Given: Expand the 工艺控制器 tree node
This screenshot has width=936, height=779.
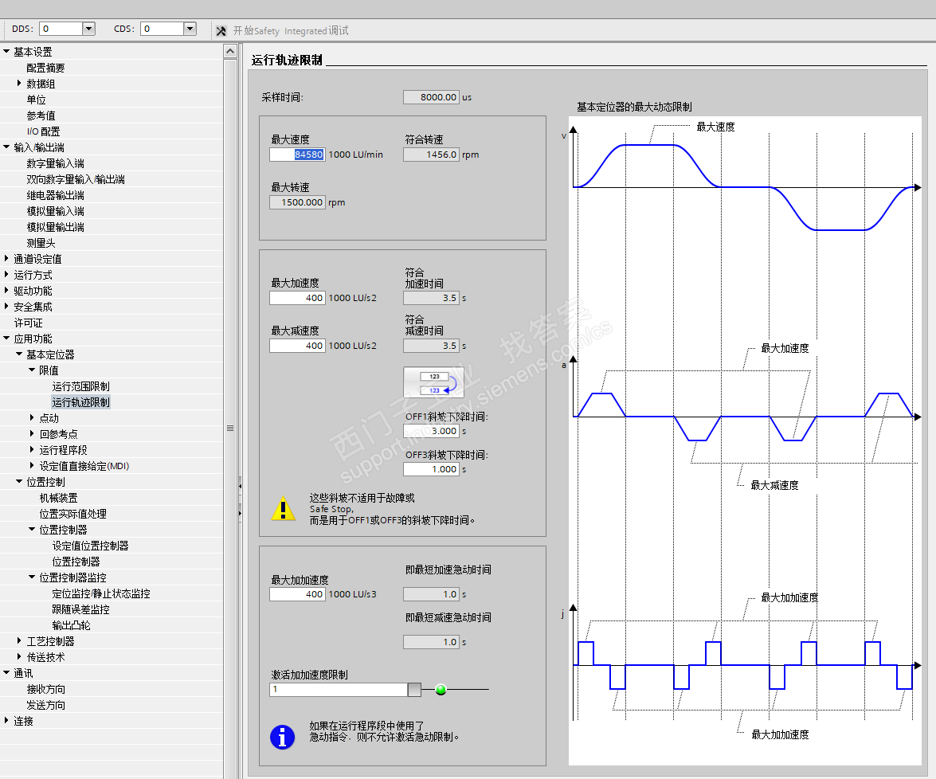Looking at the screenshot, I should coord(20,641).
